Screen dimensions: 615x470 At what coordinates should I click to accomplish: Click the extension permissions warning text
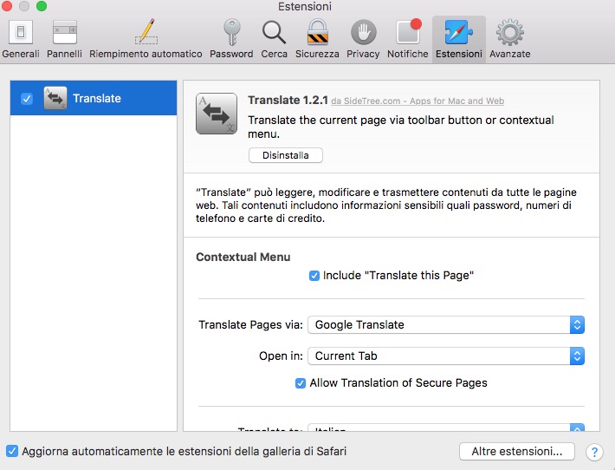pos(386,206)
